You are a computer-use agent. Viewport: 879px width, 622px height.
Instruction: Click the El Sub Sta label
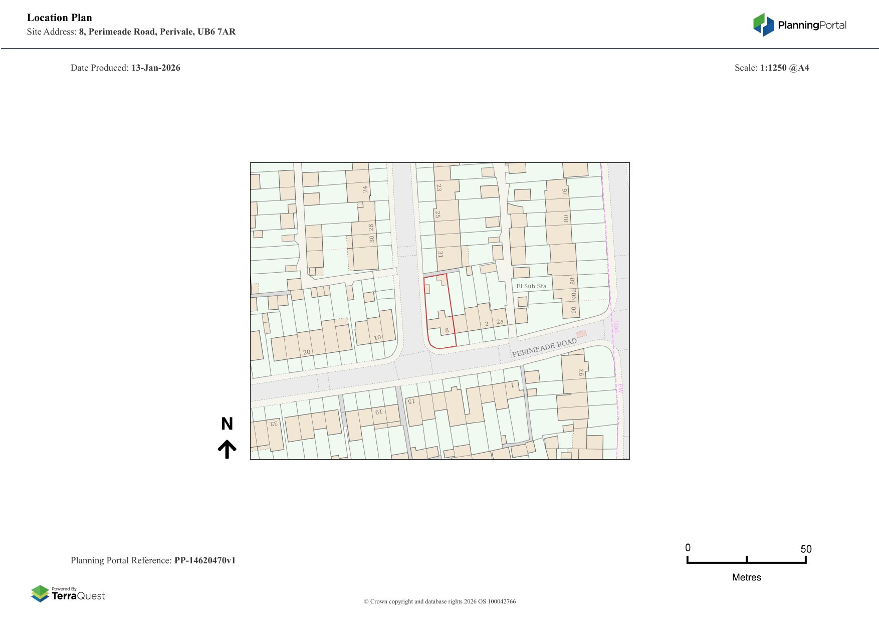point(531,286)
